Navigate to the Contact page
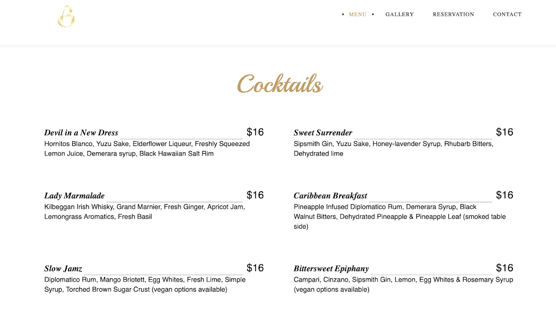 507,14
